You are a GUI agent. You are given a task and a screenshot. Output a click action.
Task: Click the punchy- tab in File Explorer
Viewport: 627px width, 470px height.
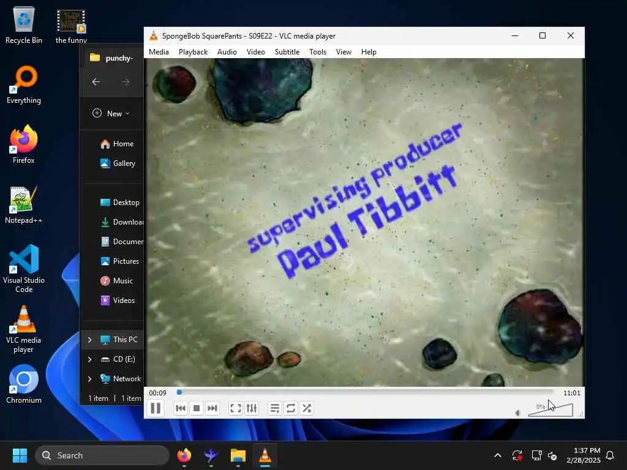coord(113,58)
